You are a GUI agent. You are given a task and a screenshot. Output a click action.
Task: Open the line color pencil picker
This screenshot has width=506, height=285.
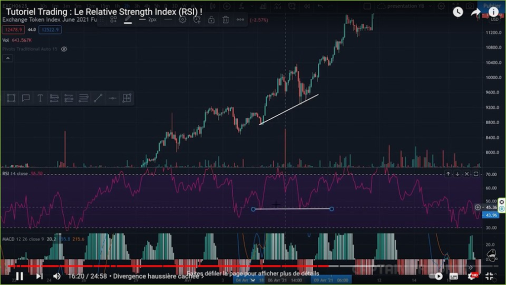128,20
